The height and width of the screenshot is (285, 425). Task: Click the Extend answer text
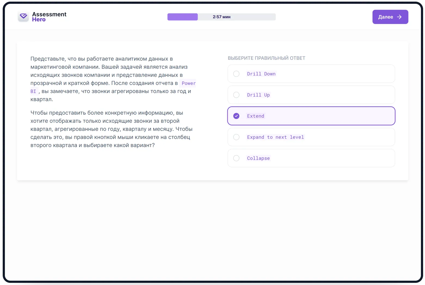pyautogui.click(x=255, y=116)
